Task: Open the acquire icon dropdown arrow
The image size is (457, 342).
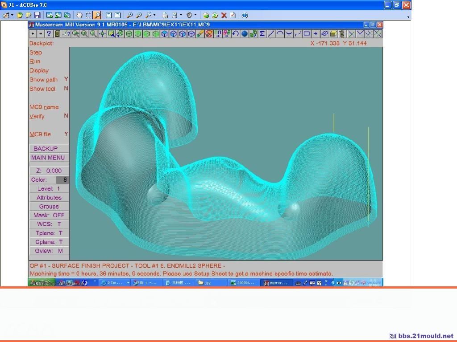Action: [12, 15]
